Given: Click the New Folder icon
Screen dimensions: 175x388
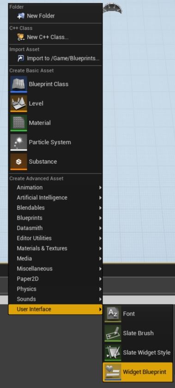Looking at the screenshot, I should [21, 16].
